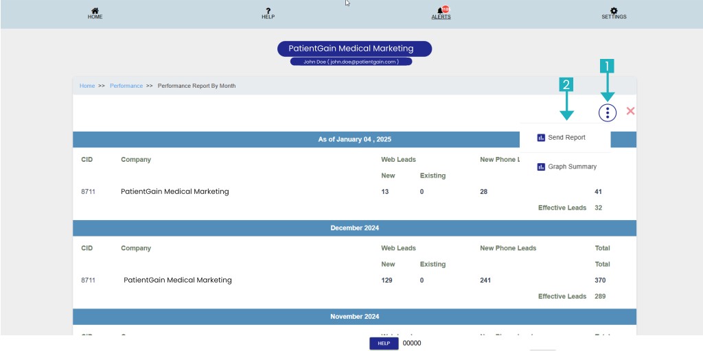Click the blue HELP button at bottom
This screenshot has width=703, height=351.
tap(384, 343)
